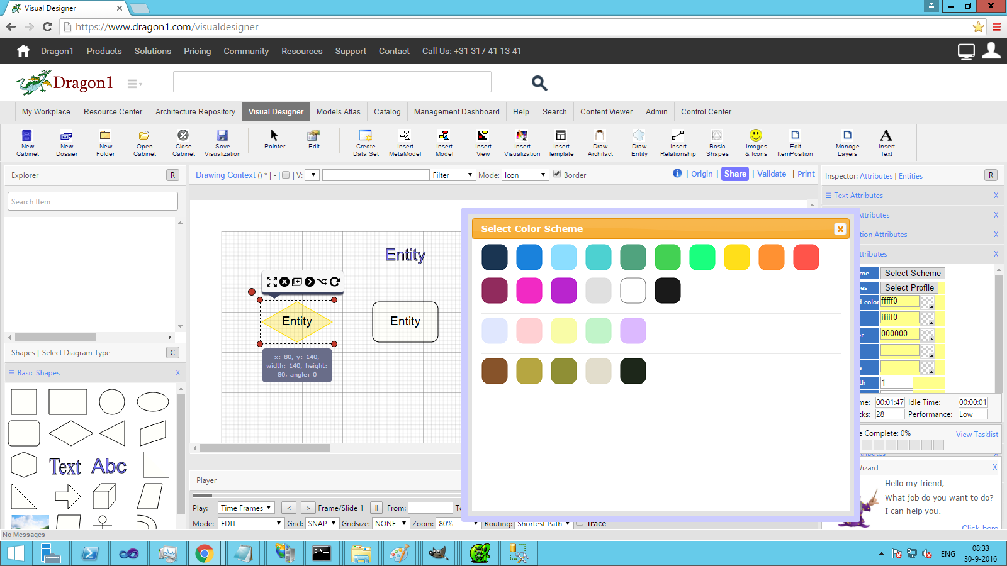
Task: Click the Windows Start button
Action: click(x=15, y=553)
